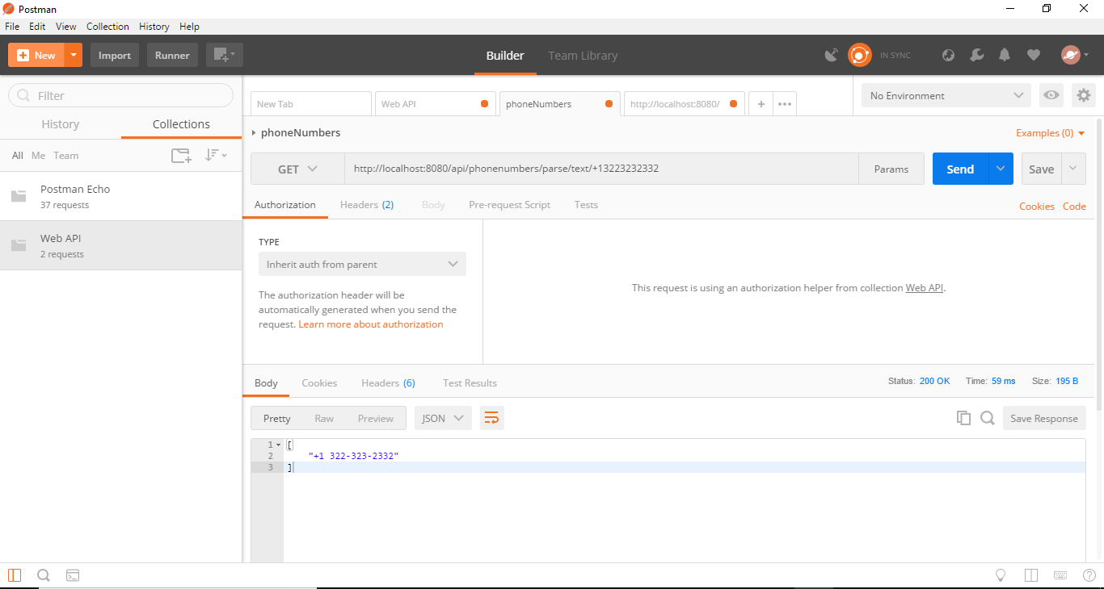Click the new window icon button
The width and height of the screenshot is (1104, 589).
224,55
